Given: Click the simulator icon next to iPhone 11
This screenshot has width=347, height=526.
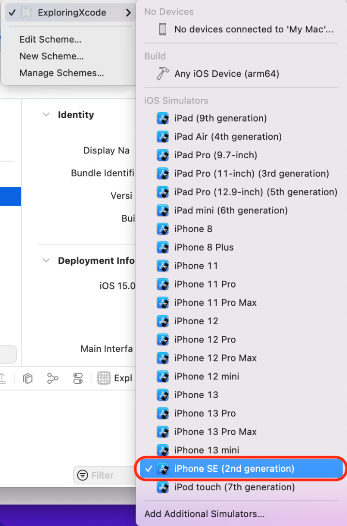Looking at the screenshot, I should [x=163, y=266].
